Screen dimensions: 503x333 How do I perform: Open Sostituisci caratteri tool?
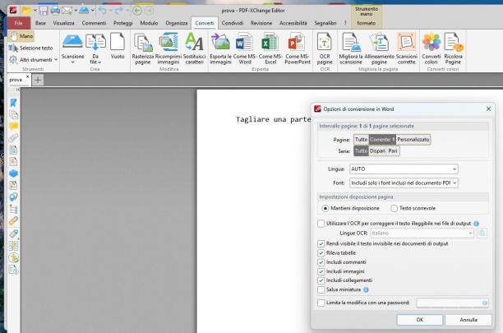pyautogui.click(x=195, y=49)
